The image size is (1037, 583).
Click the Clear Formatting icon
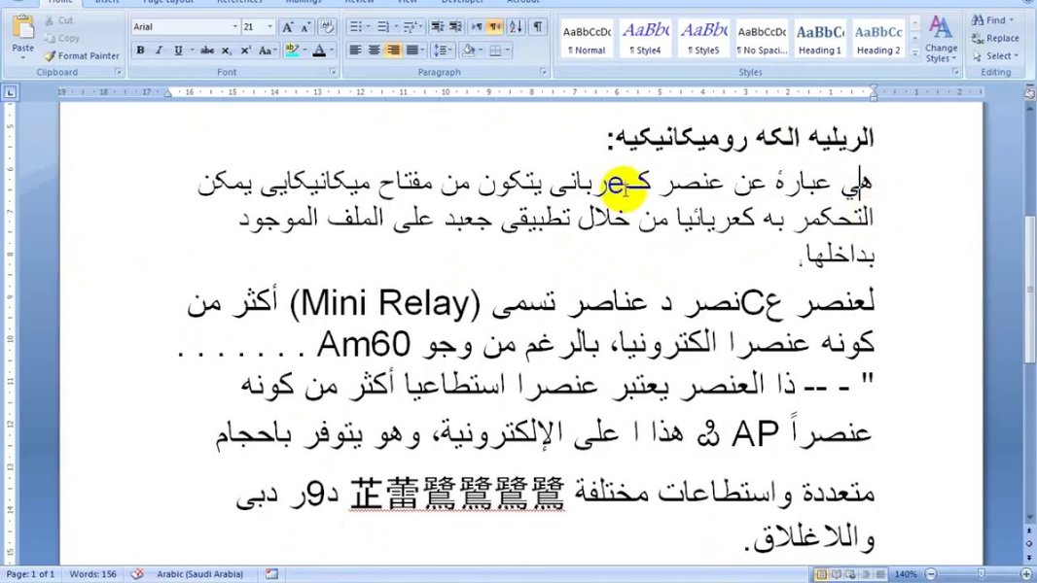tap(328, 27)
